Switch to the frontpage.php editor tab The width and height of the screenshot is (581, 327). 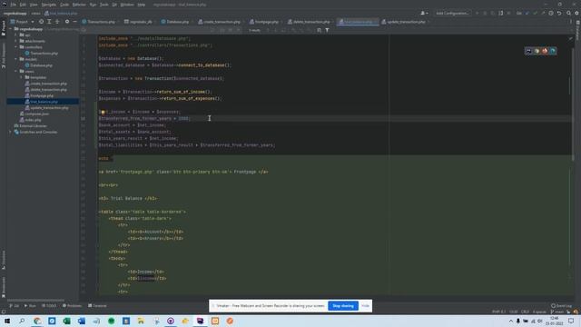(264, 22)
